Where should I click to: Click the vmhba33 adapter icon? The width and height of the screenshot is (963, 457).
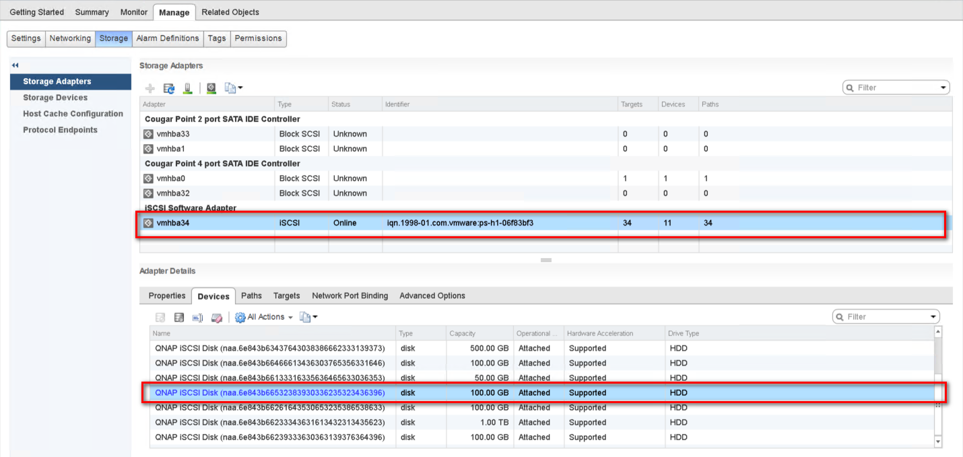(149, 134)
